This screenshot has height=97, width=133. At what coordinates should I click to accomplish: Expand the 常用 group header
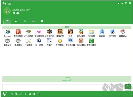(67, 27)
